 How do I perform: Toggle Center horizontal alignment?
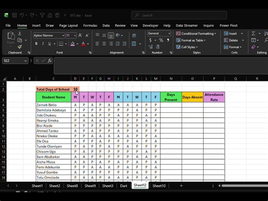coord(104,44)
